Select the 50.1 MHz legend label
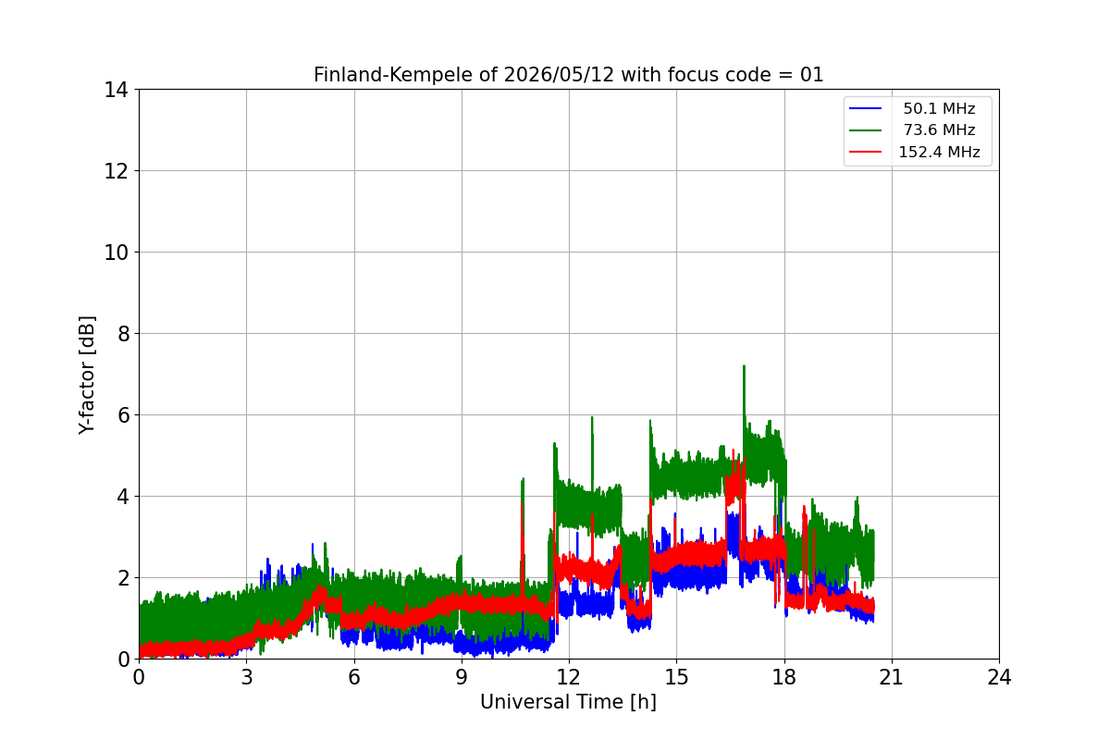 [939, 109]
